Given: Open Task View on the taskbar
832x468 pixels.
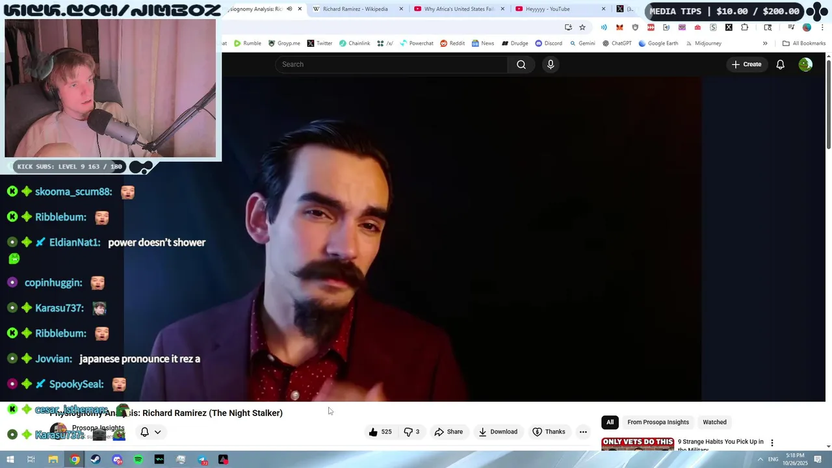Looking at the screenshot, I should coord(31,460).
